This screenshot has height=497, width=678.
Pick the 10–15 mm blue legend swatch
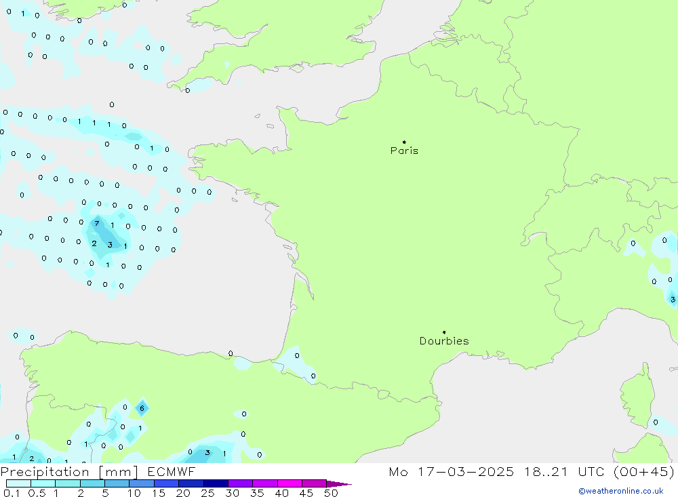[142, 483]
